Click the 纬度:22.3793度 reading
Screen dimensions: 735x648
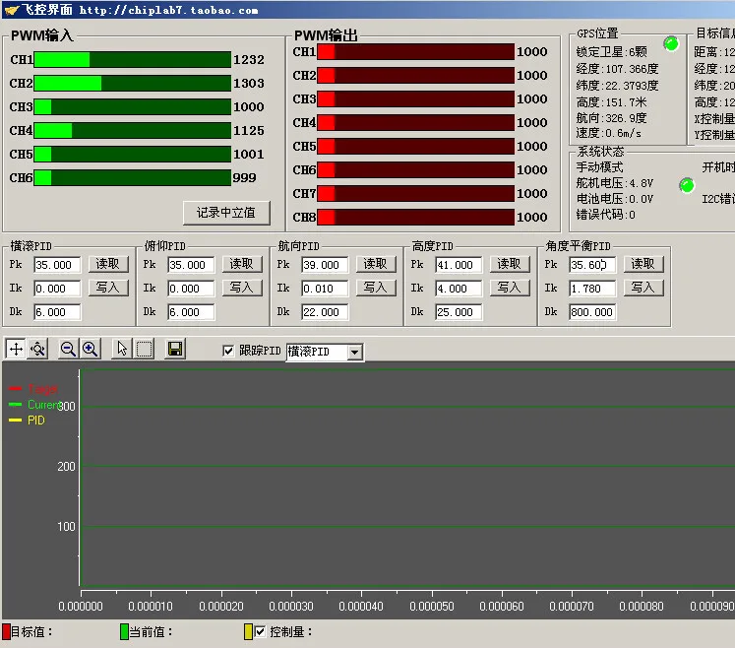pos(617,86)
